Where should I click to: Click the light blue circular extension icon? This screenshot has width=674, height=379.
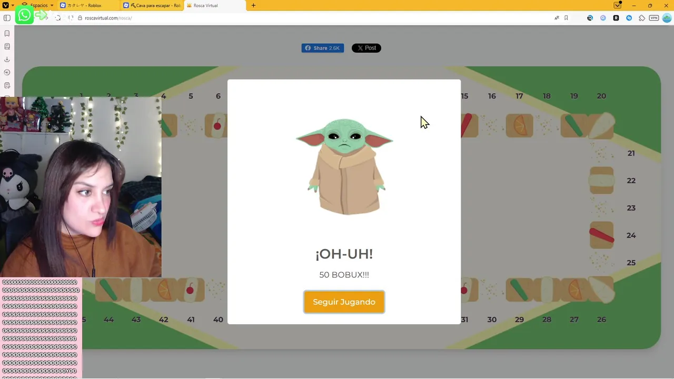[603, 18]
